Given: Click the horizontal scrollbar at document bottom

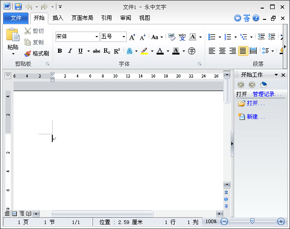Looking at the screenshot, I should (x=126, y=214).
